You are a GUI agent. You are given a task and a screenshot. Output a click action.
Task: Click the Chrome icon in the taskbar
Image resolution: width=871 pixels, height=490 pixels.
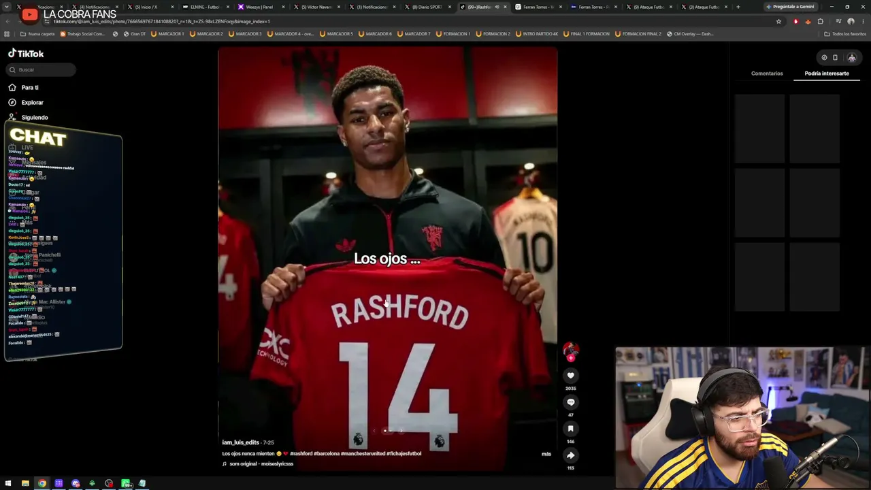[42, 483]
